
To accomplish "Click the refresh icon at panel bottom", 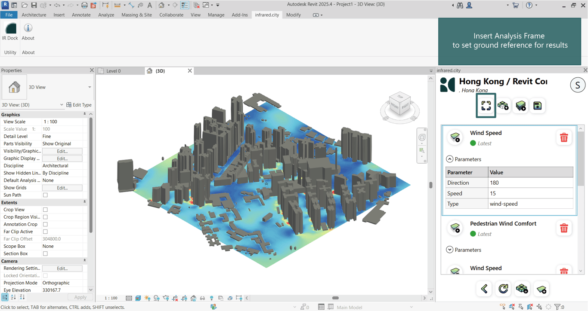I will point(503,289).
